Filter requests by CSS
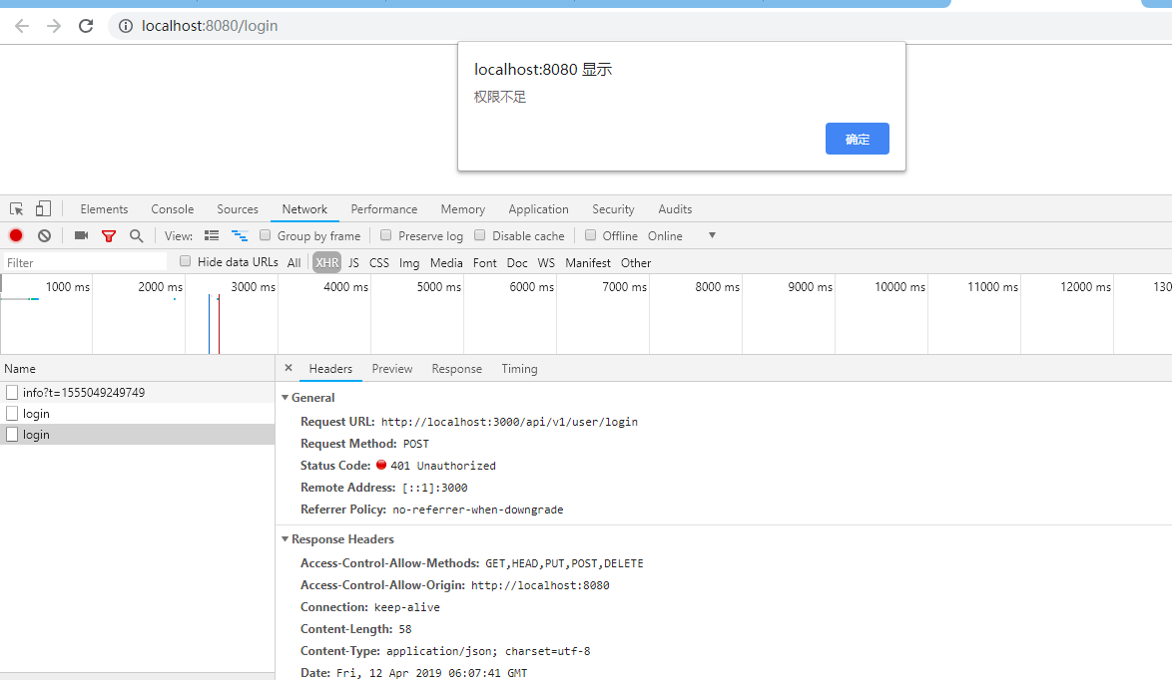The height and width of the screenshot is (680, 1172). pos(379,263)
